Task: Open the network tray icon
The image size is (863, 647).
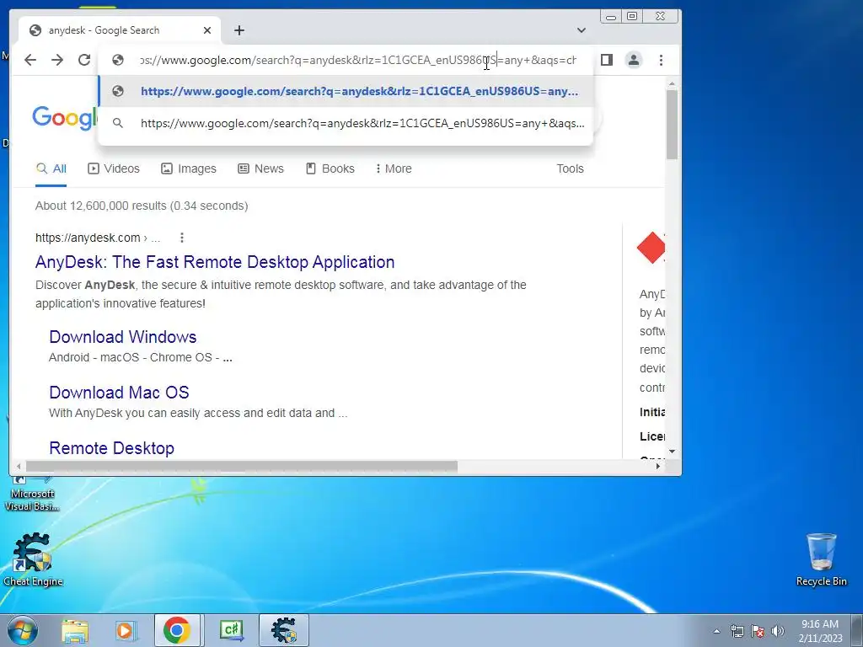Action: point(737,631)
